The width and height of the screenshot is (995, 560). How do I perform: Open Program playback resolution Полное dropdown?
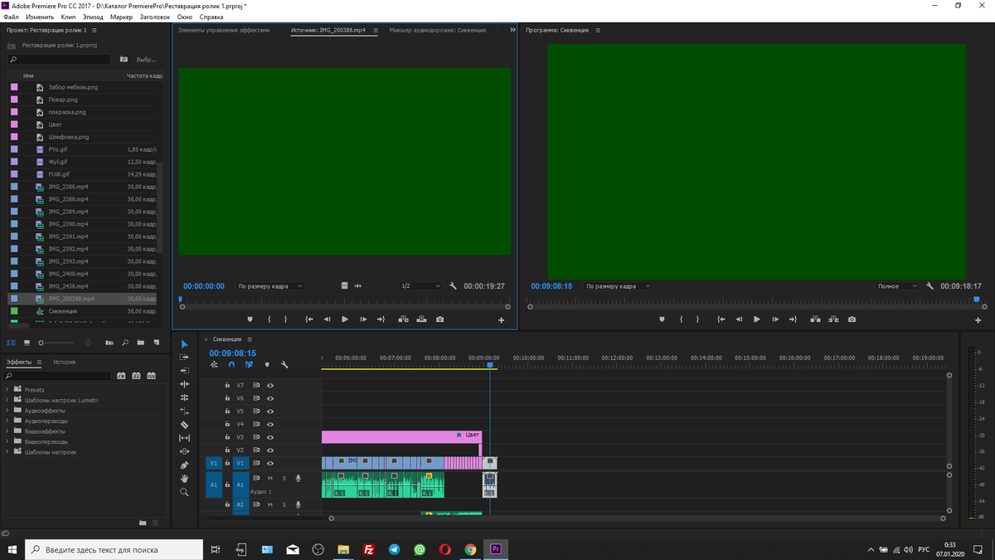point(897,286)
